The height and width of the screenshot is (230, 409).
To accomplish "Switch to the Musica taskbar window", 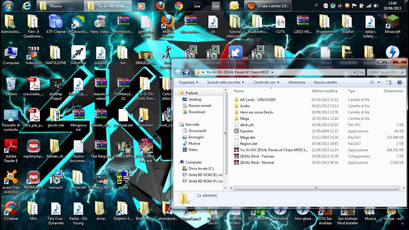I will [x=60, y=6].
